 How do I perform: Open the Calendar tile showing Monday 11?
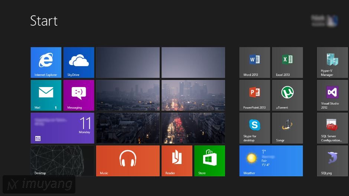pos(62,128)
